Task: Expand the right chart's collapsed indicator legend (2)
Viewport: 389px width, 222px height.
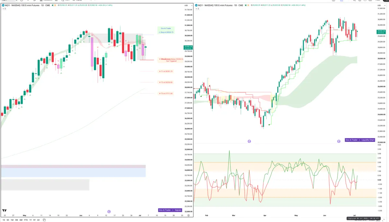Action: [197, 9]
